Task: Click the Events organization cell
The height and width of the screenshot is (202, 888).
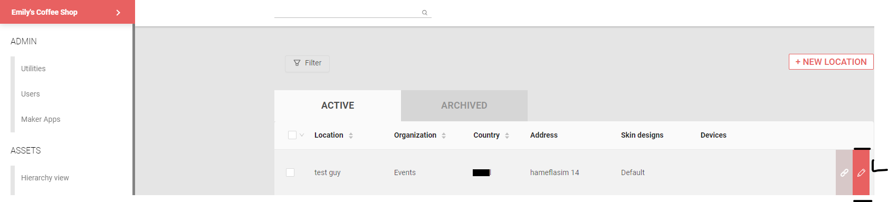Action: (x=405, y=172)
